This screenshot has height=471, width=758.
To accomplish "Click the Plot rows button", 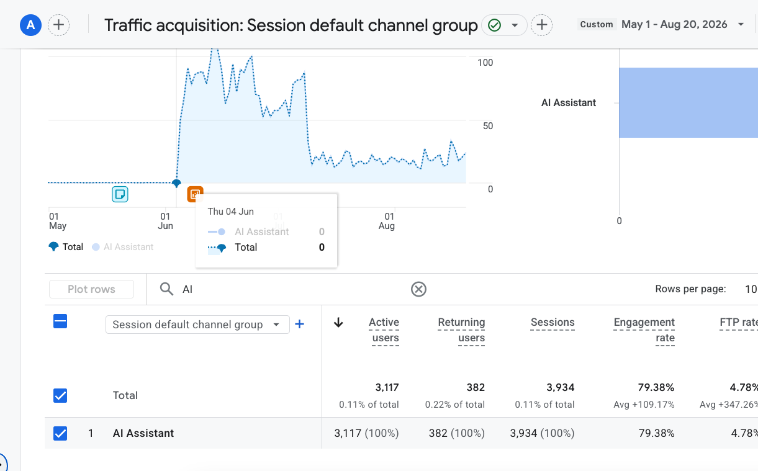I will pyautogui.click(x=91, y=289).
